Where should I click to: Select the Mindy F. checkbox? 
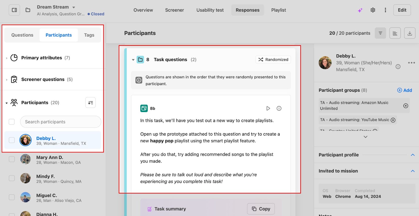(12, 178)
